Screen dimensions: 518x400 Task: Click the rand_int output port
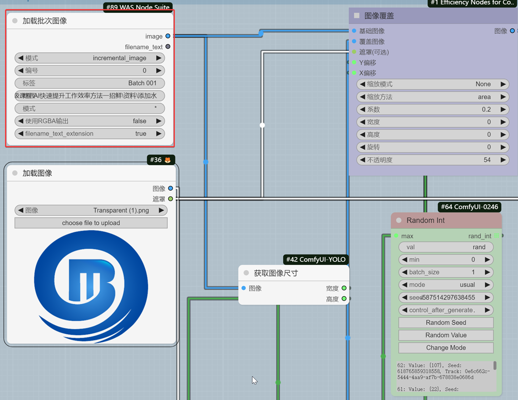497,236
